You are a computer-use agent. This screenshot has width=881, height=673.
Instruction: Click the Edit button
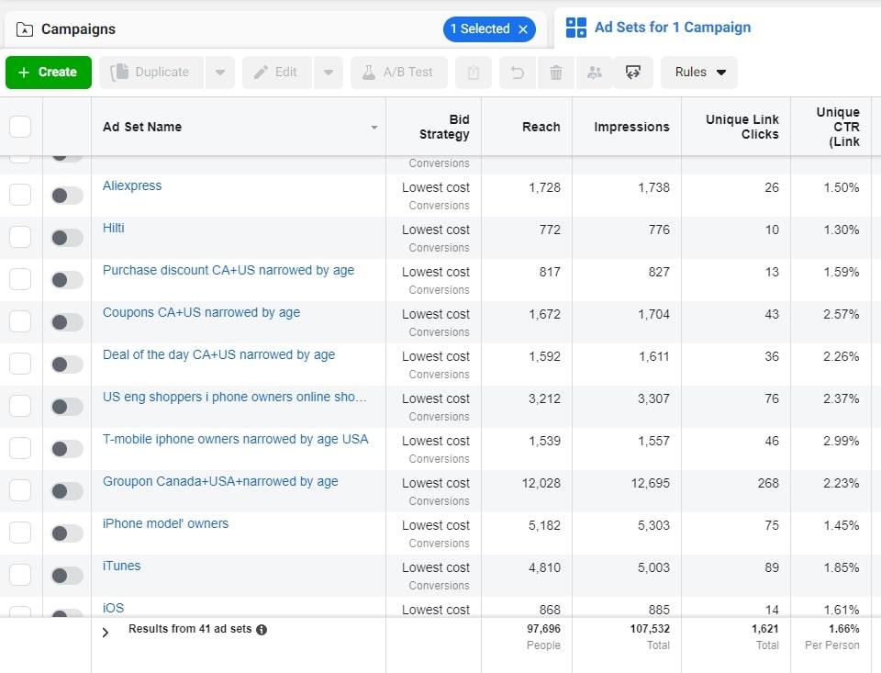pyautogui.click(x=276, y=72)
